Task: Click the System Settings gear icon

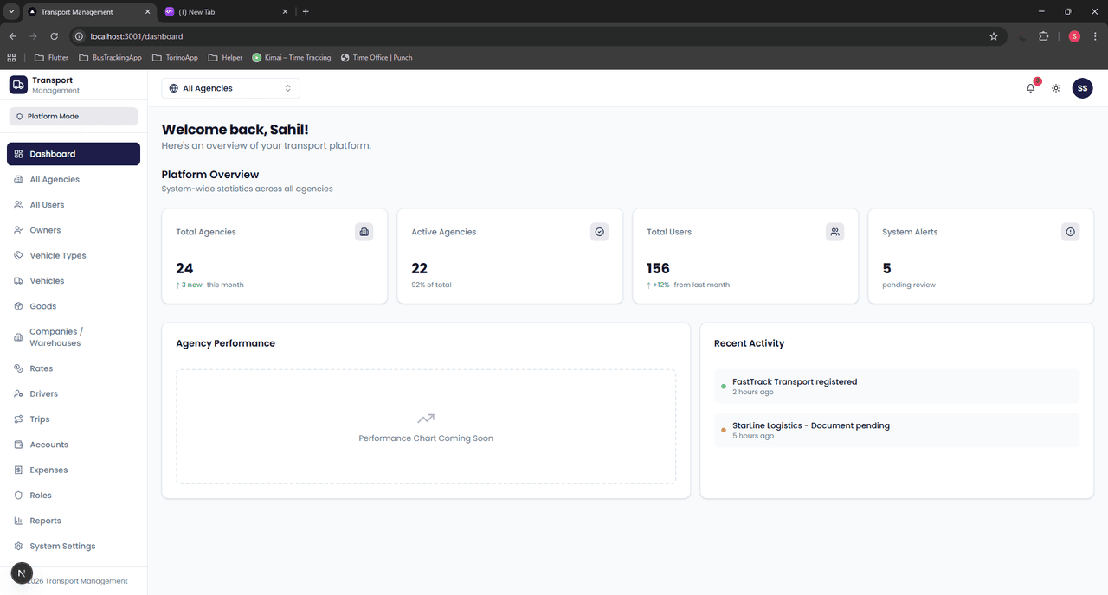Action: click(18, 546)
